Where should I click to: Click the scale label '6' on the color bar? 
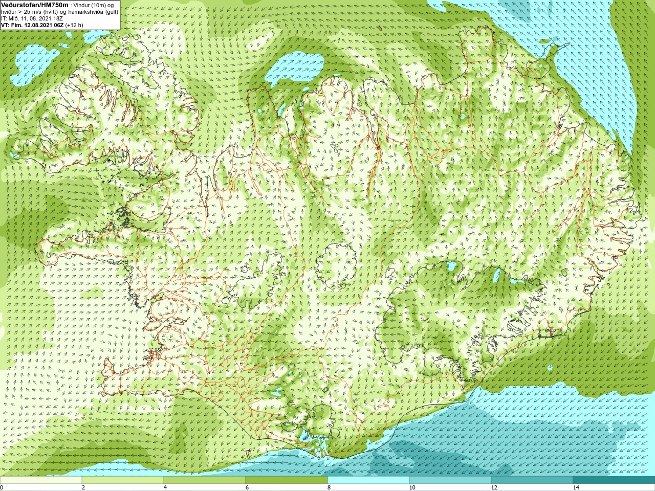click(x=247, y=487)
